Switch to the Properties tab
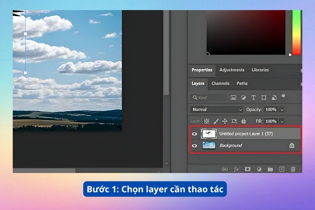The width and height of the screenshot is (315, 210). [x=202, y=70]
